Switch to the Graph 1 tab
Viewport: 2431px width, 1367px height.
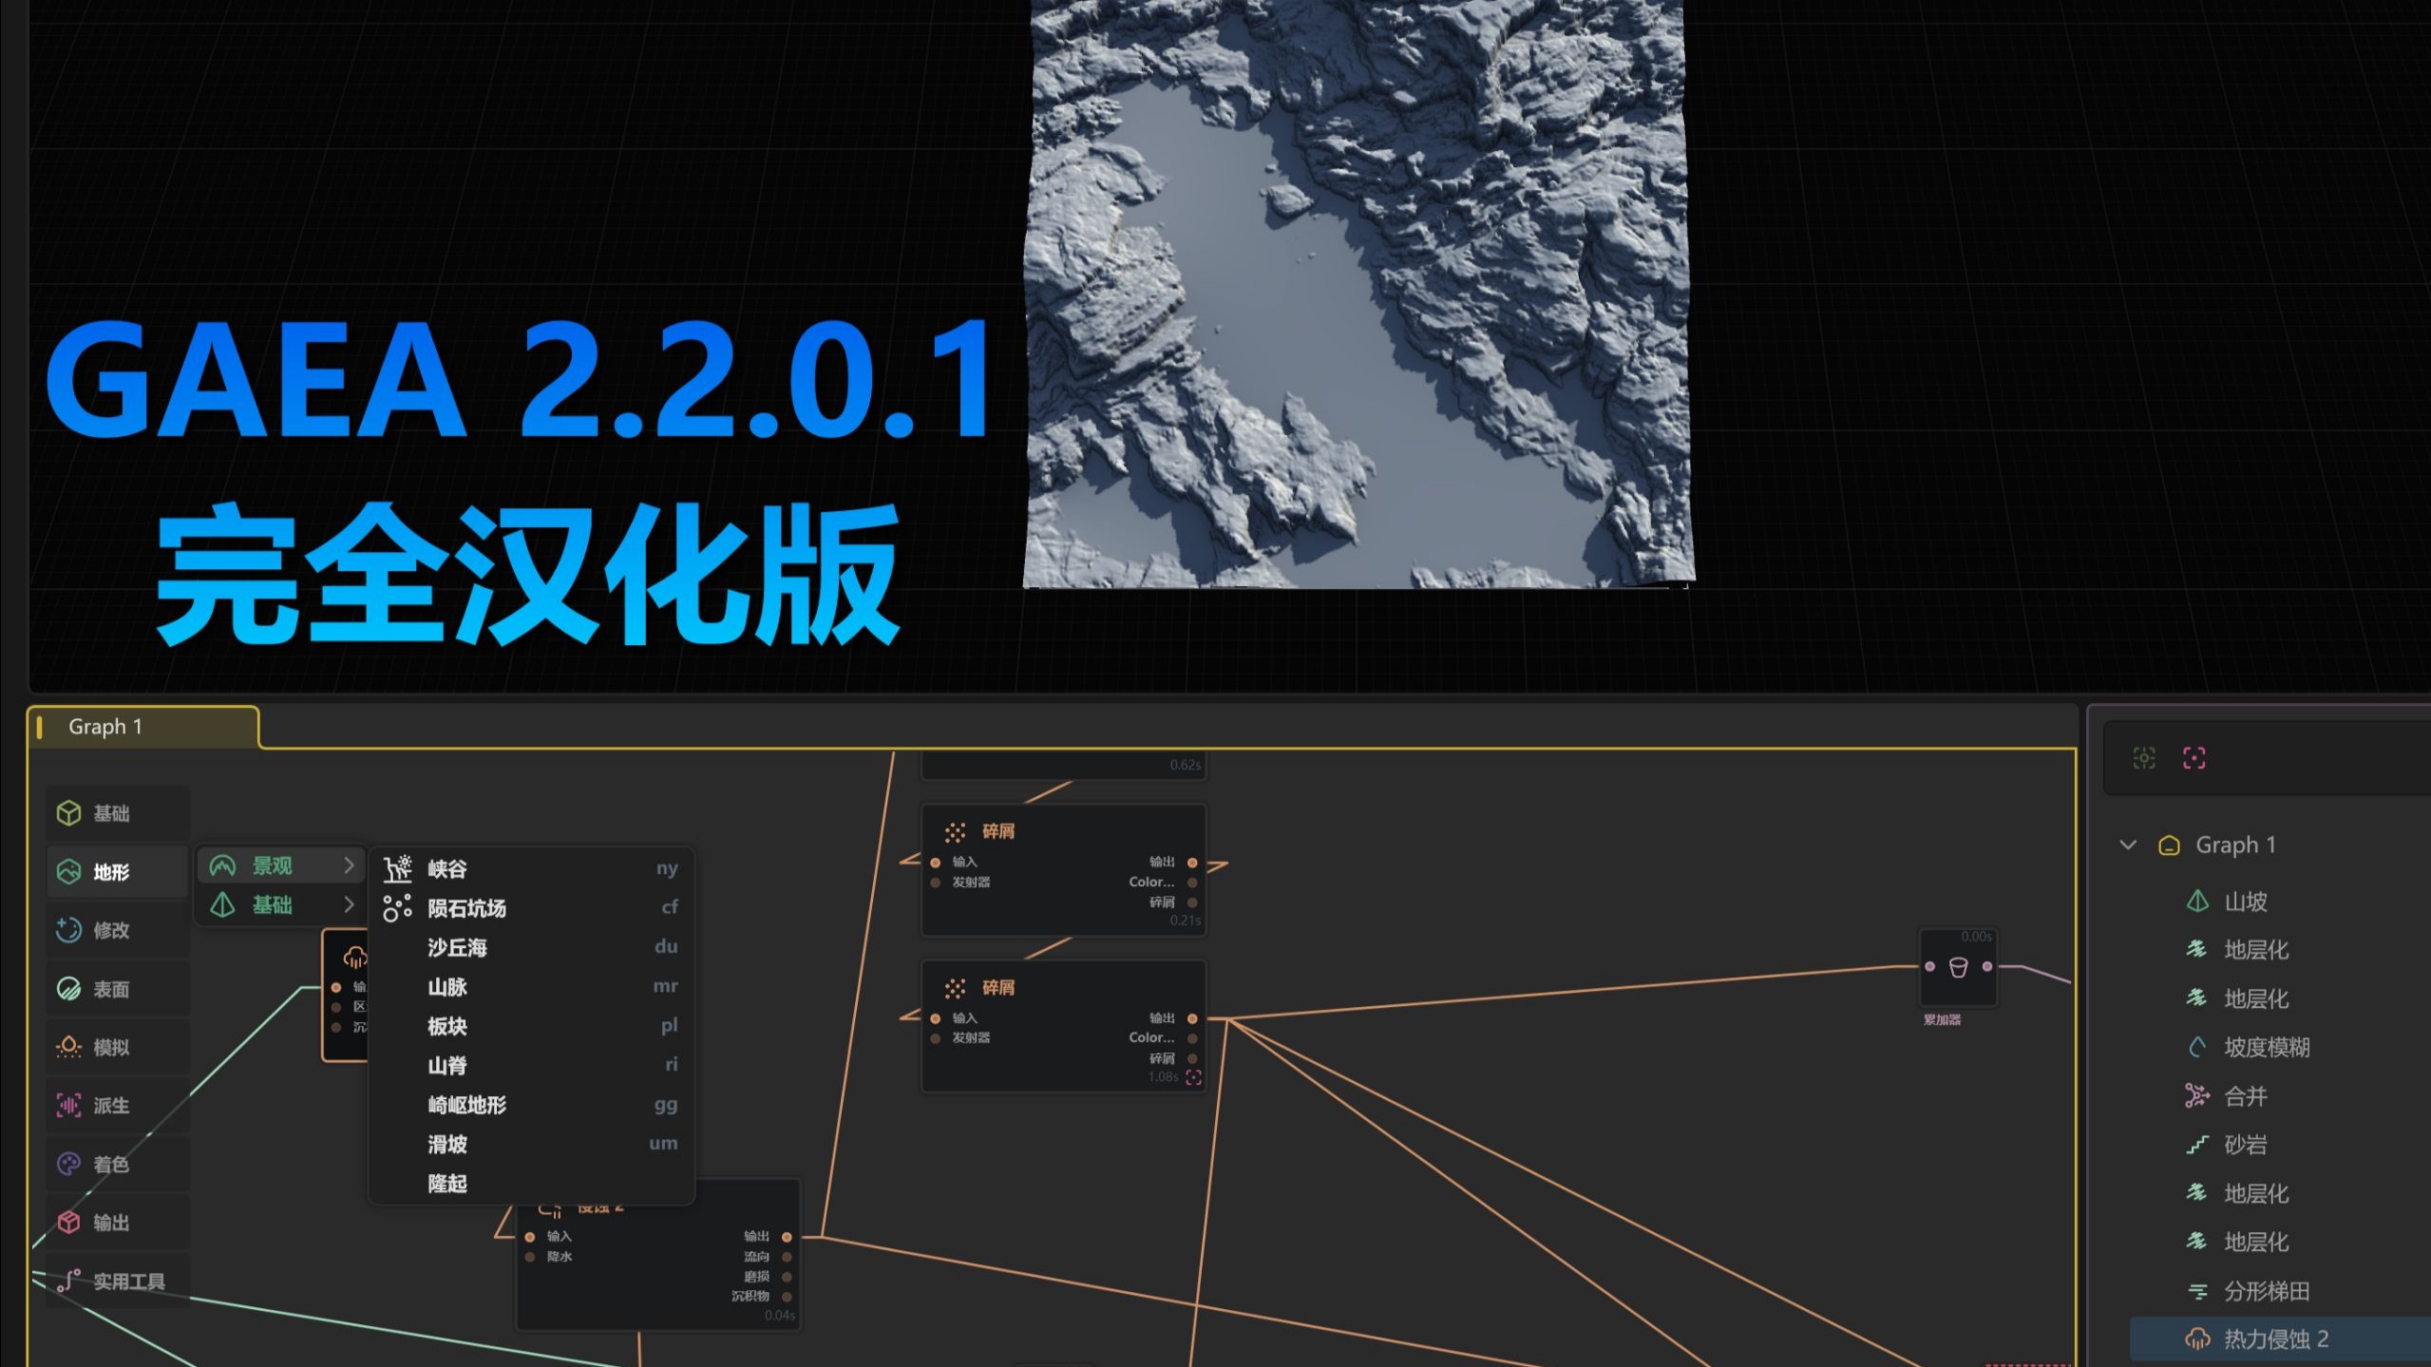click(142, 727)
